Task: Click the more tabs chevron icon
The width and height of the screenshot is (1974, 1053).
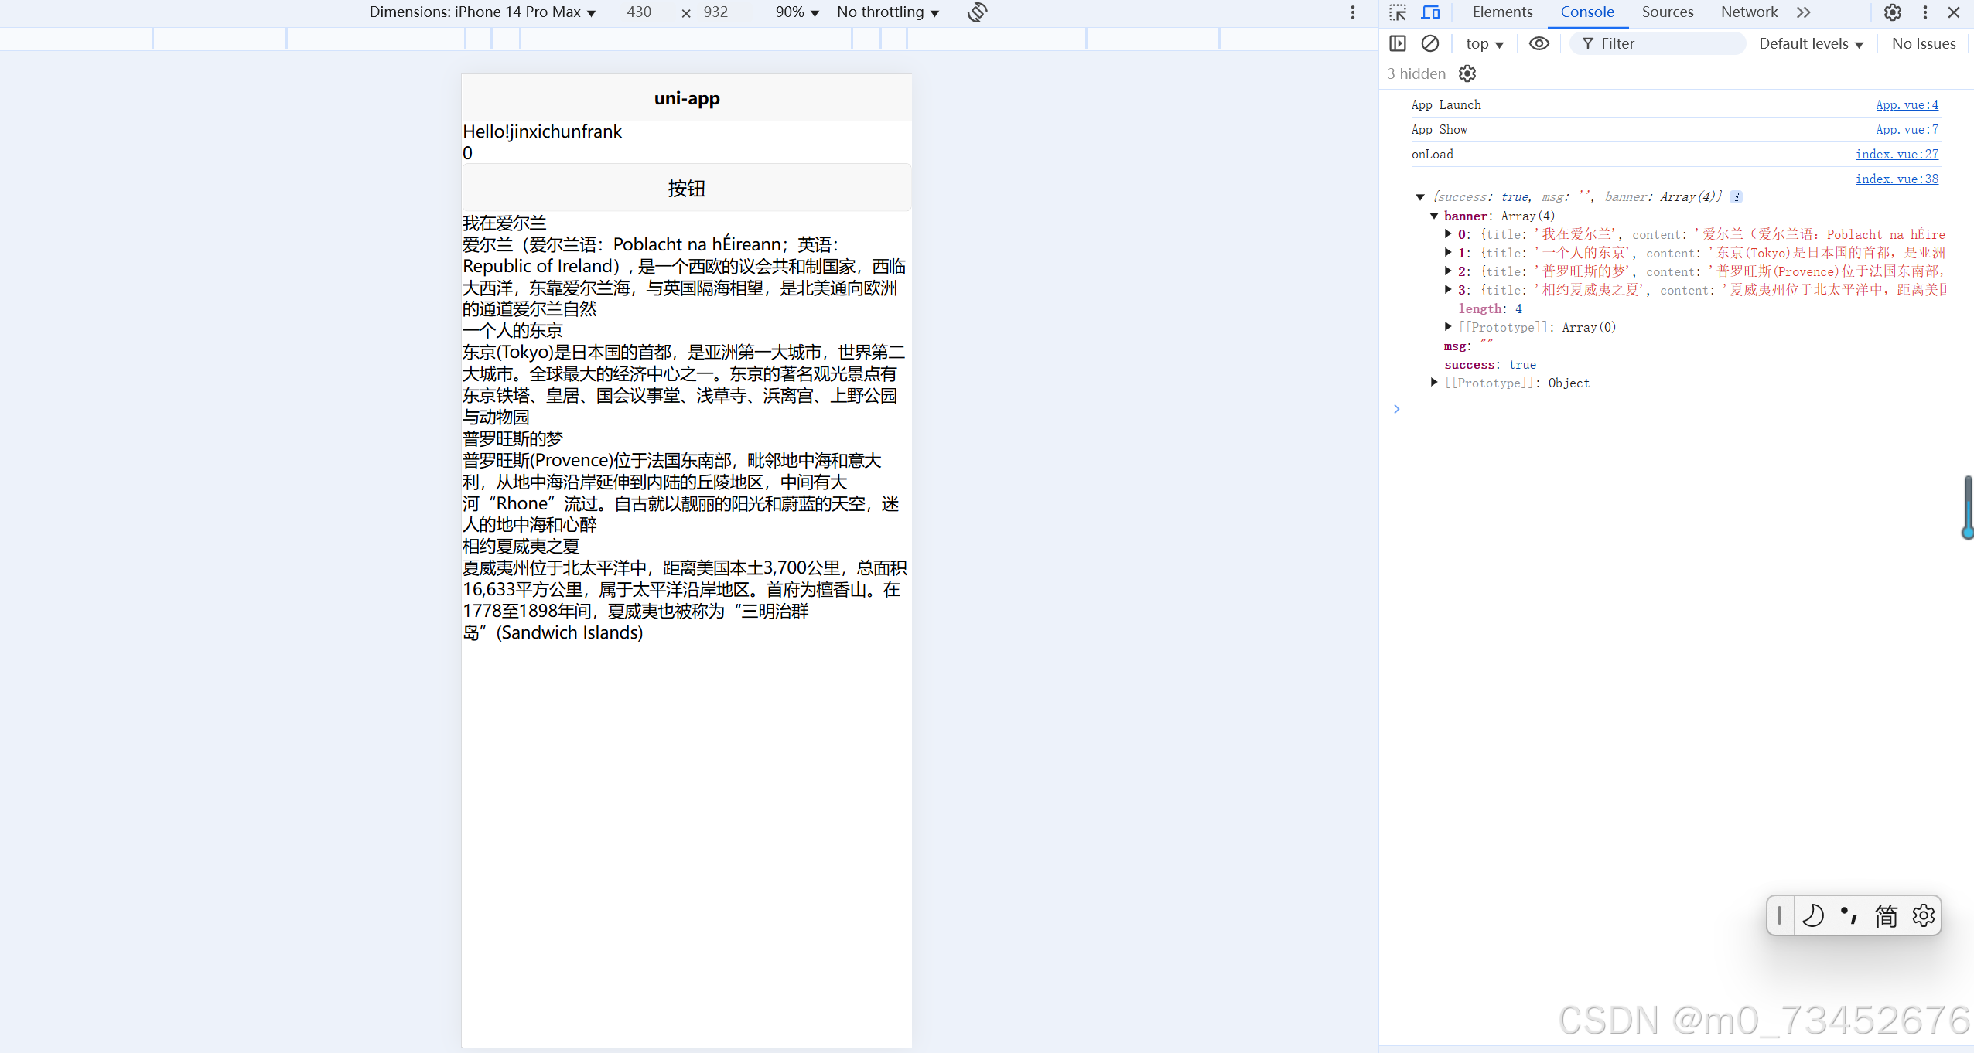Action: pyautogui.click(x=1804, y=12)
